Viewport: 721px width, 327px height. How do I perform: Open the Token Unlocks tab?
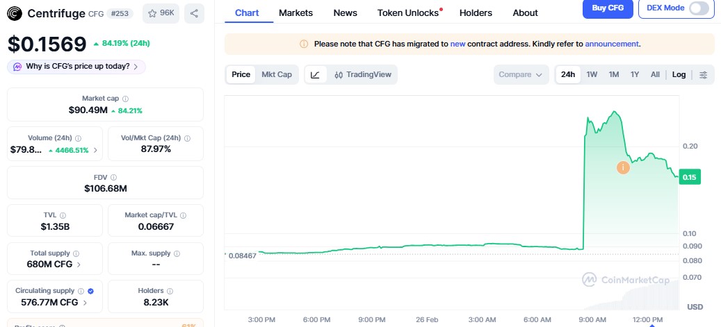(x=410, y=13)
